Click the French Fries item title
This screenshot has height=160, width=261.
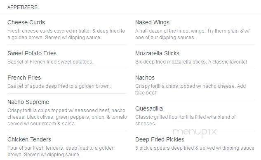pyautogui.click(x=24, y=78)
